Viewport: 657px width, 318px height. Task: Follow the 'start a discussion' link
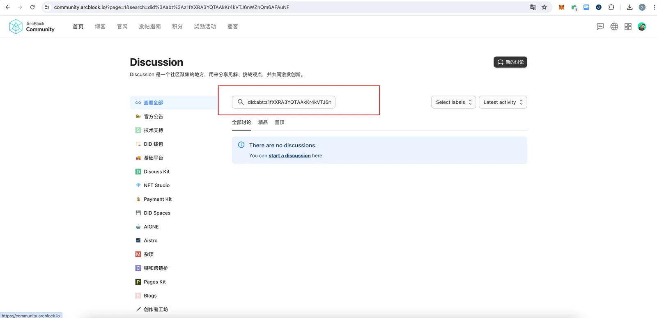pyautogui.click(x=289, y=156)
